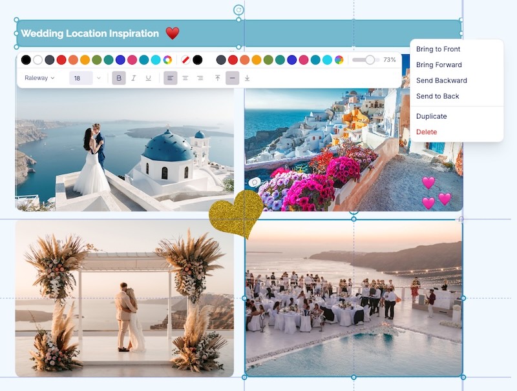
Task: Toggle bold formatting on the text
Action: point(119,77)
